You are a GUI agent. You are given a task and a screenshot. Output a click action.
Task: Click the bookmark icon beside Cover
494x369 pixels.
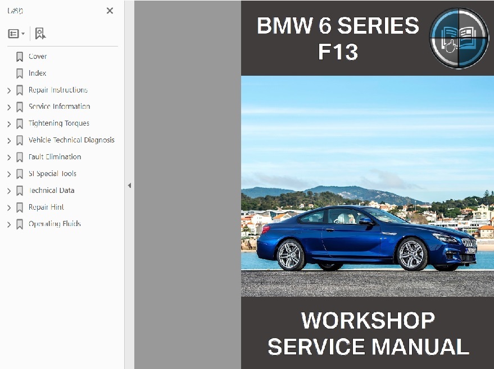(x=20, y=57)
